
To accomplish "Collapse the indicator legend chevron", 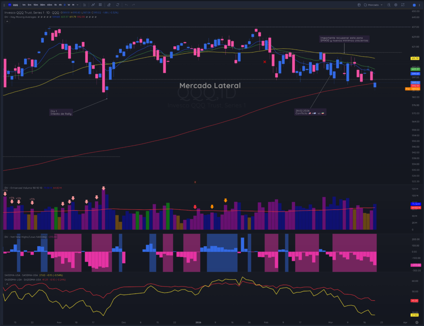I will (7, 22).
